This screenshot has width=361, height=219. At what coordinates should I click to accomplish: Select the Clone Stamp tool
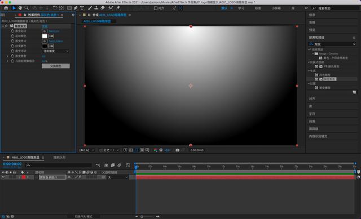[x=96, y=8]
